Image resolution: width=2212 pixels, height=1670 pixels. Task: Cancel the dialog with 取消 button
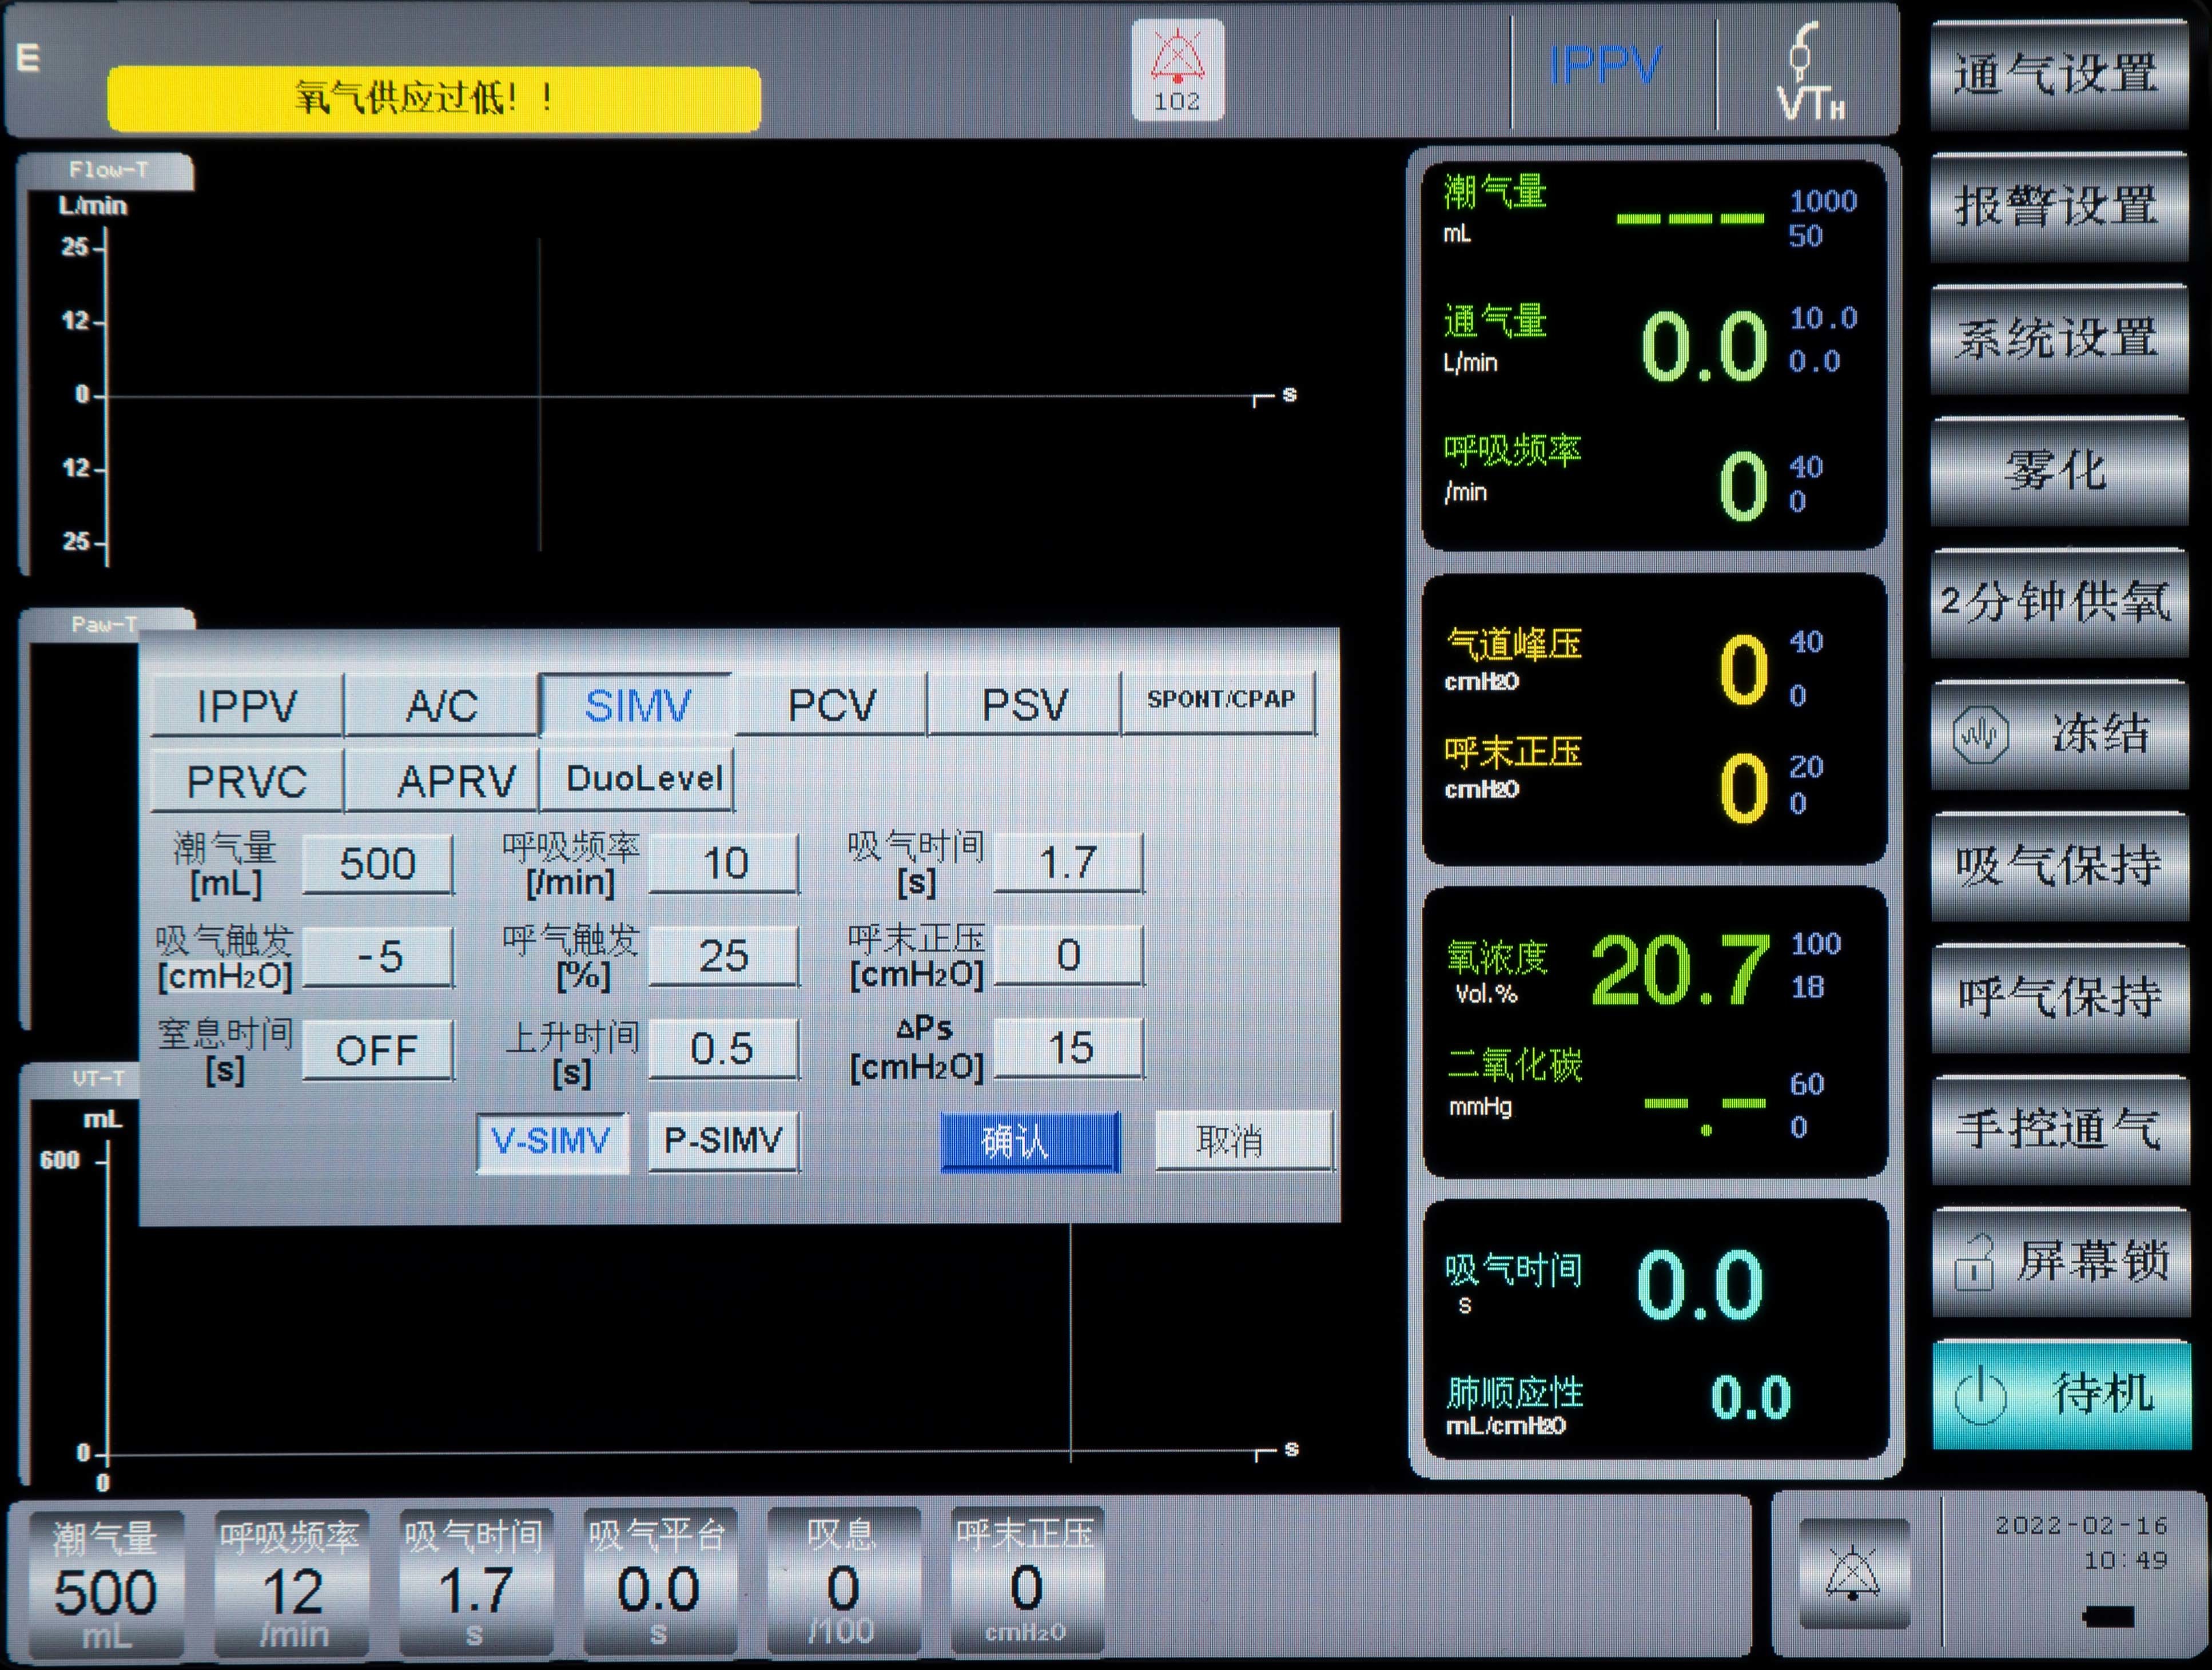coord(1243,1141)
